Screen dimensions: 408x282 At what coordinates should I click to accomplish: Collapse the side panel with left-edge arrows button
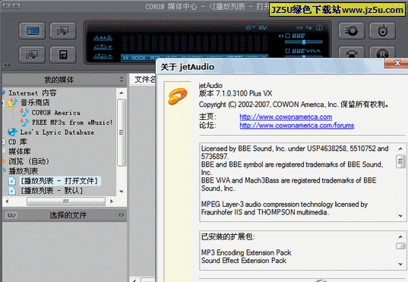pos(7,65)
